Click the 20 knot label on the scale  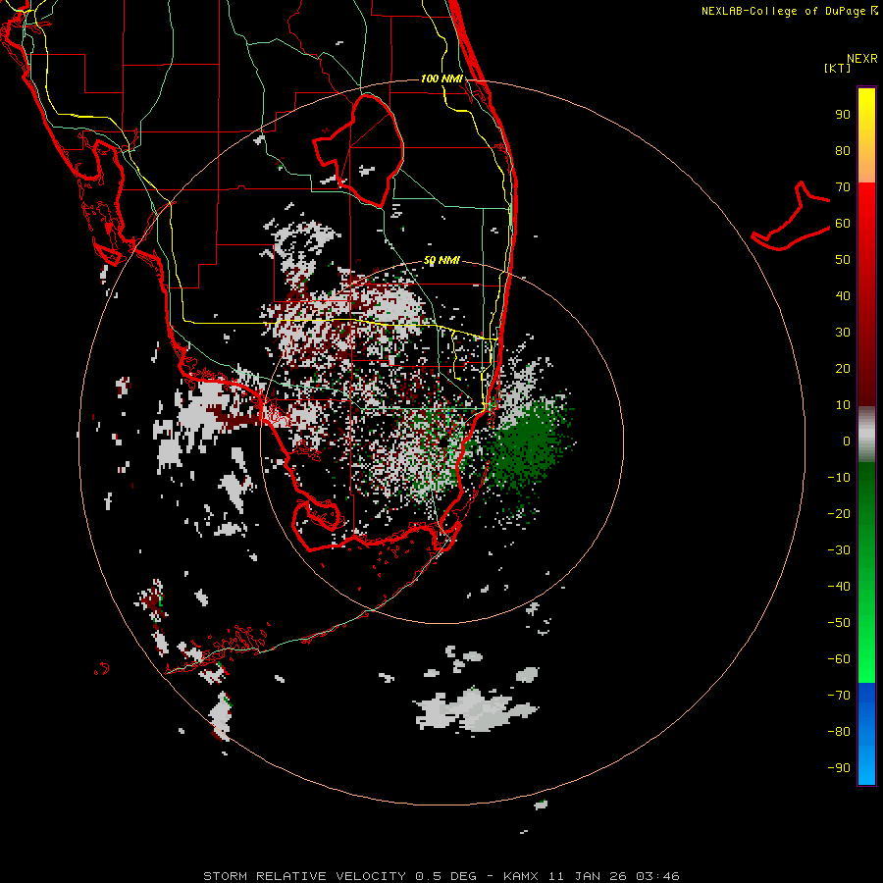point(843,368)
